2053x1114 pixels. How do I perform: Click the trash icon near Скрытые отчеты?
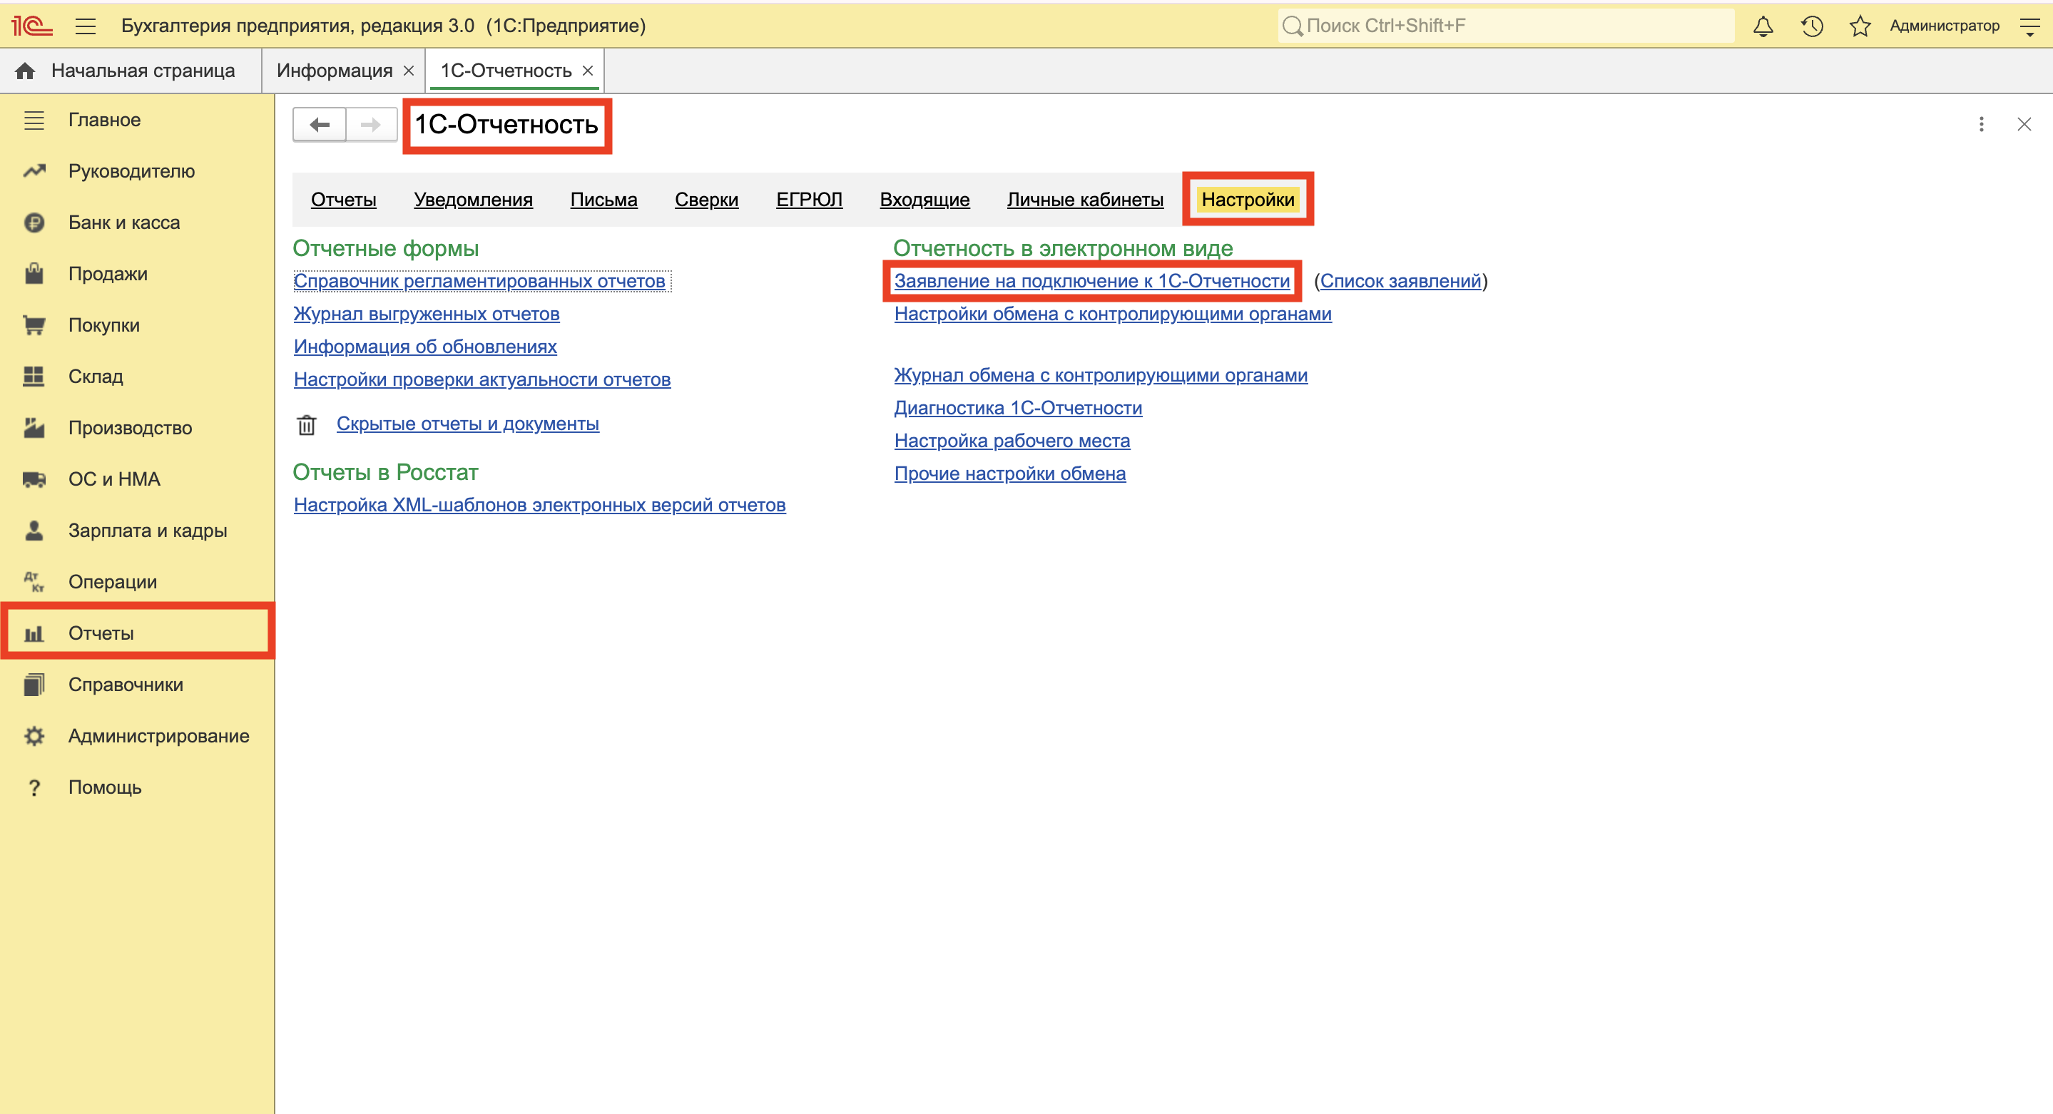(x=307, y=425)
